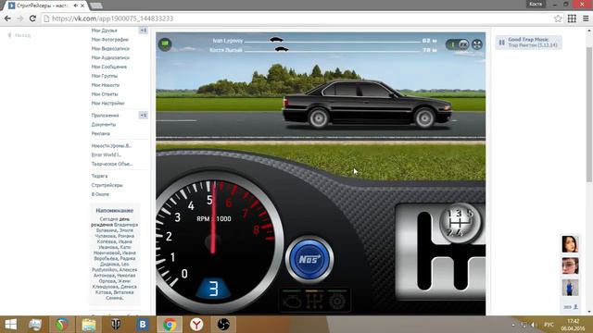Viewport: 593px width, 333px height.
Task: Click the Костя profile button in title bar
Action: coord(536,4)
